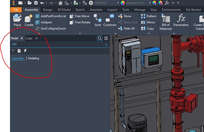
Task: Click the Update lightning bolt icon
Action: pos(66,3)
